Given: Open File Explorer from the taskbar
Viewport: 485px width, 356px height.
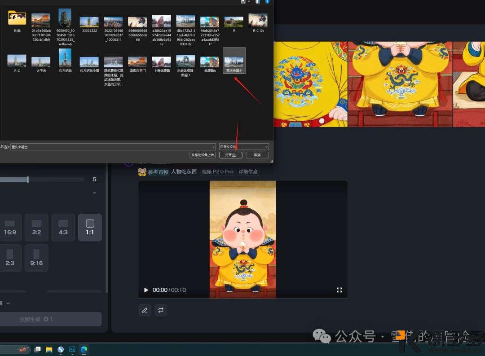Looking at the screenshot, I should [48, 349].
